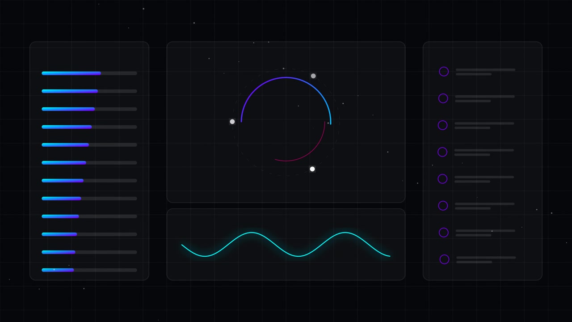The image size is (572, 322).
Task: Click the cyan wave line chart
Action: (286, 245)
